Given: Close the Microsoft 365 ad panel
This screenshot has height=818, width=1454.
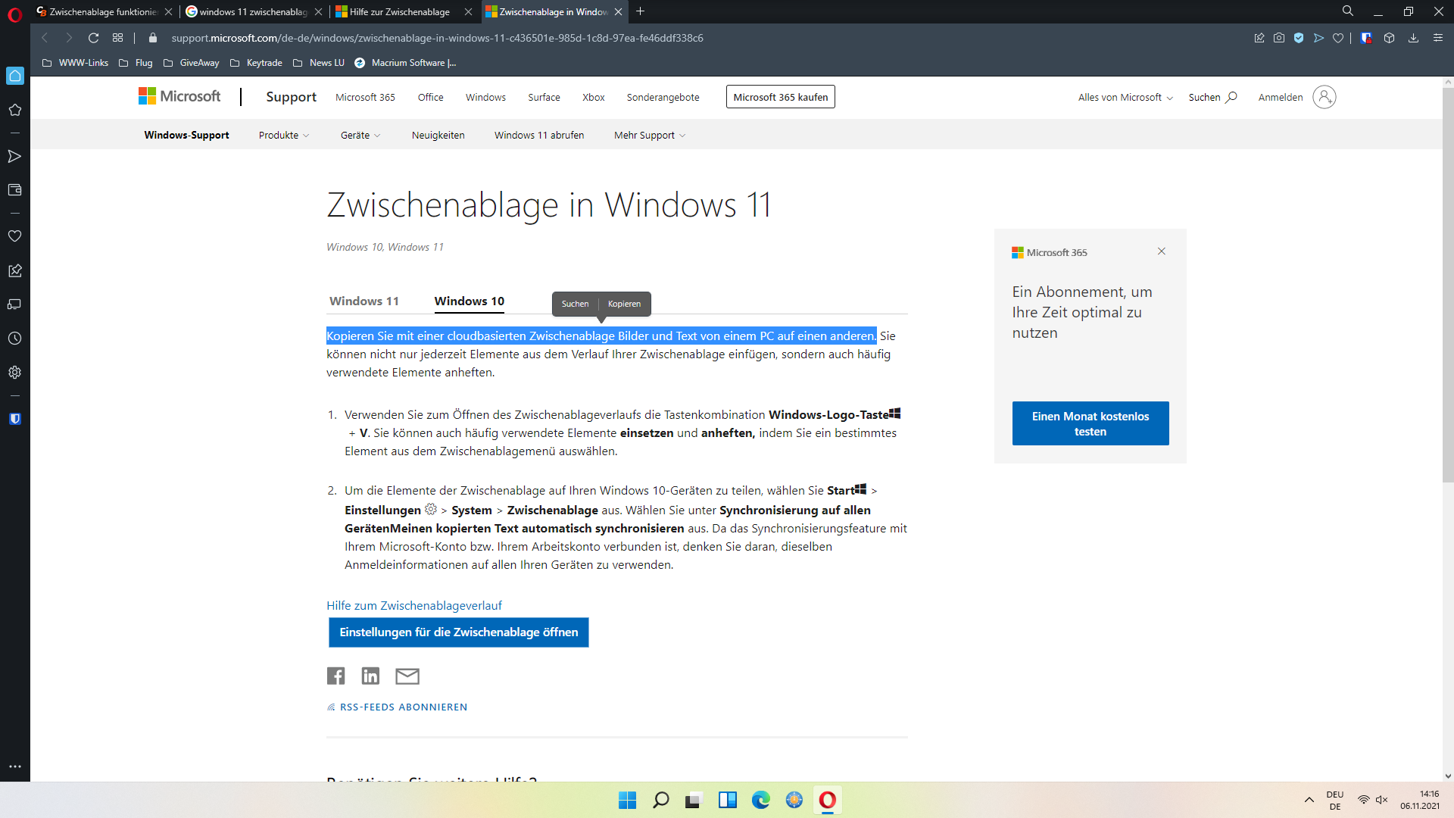Looking at the screenshot, I should coord(1161,251).
